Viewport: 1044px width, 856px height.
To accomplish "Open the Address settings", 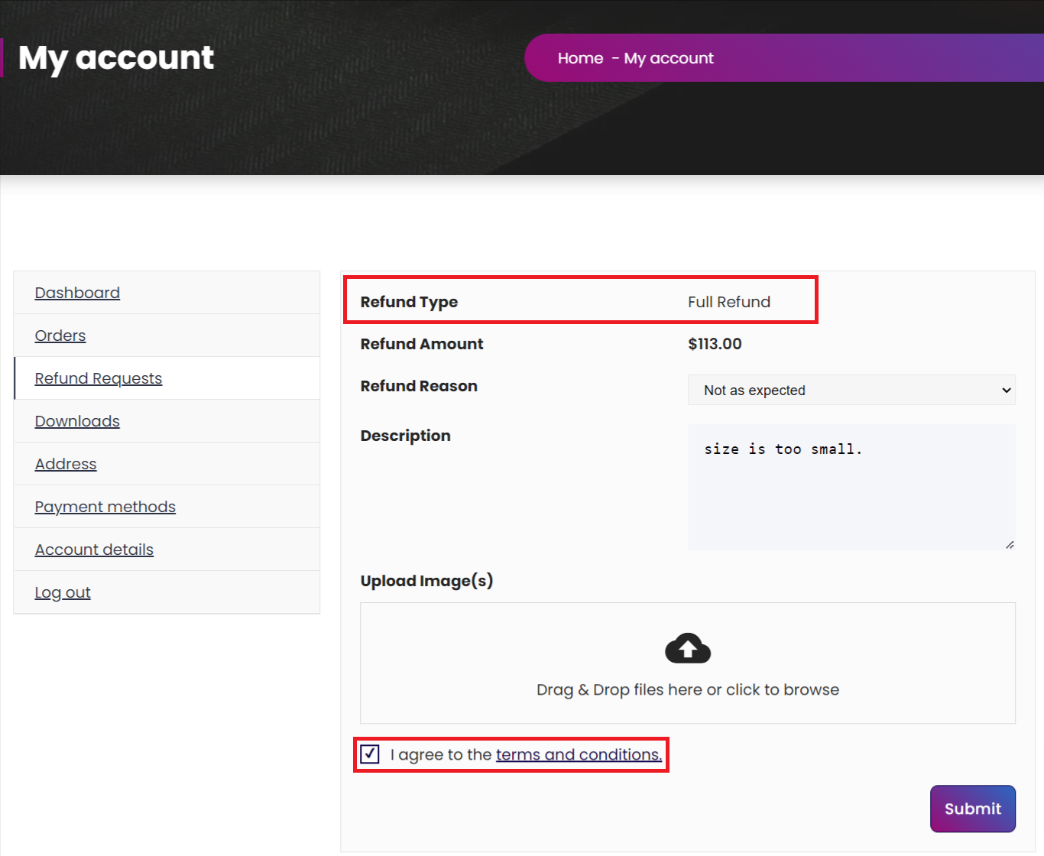I will [x=66, y=463].
